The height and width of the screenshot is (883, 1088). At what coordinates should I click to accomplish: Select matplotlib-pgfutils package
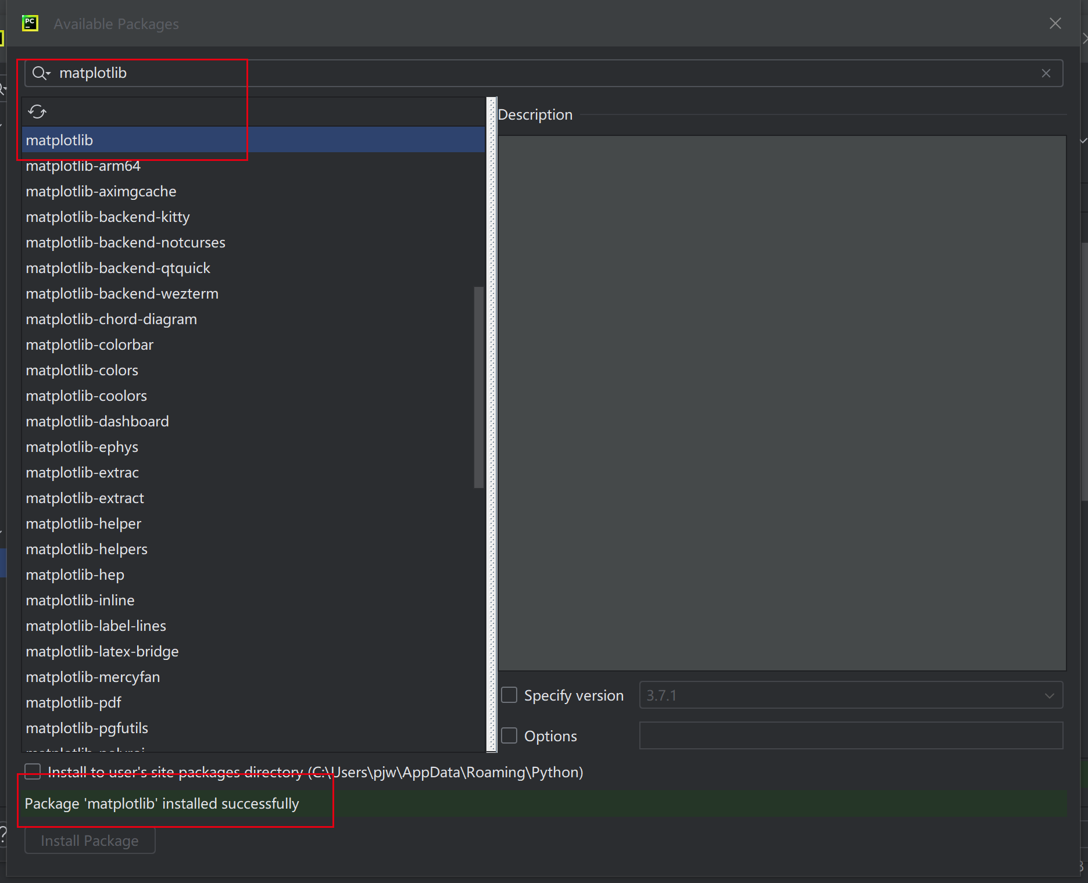click(253, 728)
